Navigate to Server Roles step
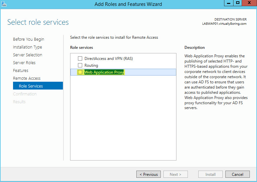 coord(24,63)
